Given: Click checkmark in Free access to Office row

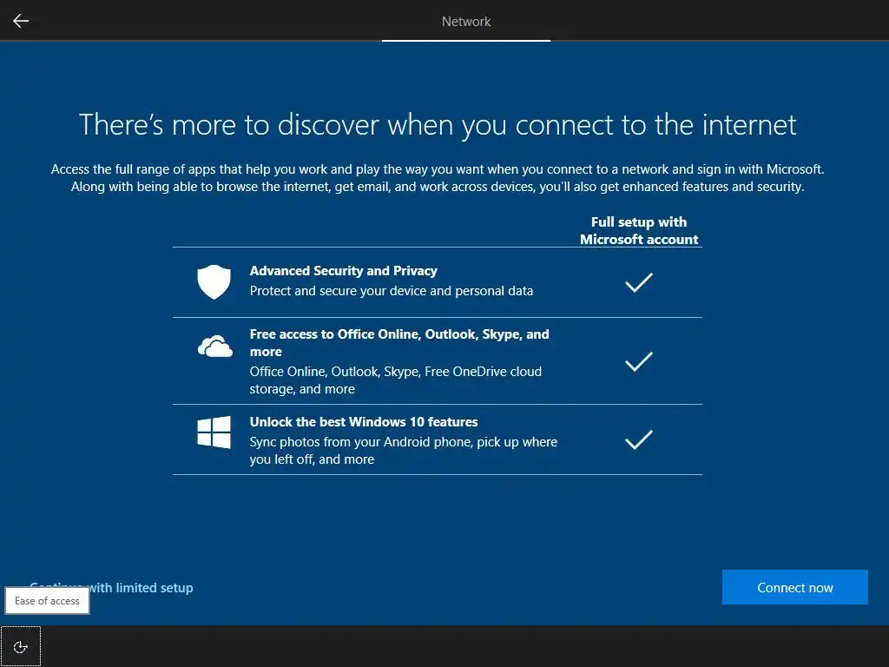Looking at the screenshot, I should click(639, 361).
